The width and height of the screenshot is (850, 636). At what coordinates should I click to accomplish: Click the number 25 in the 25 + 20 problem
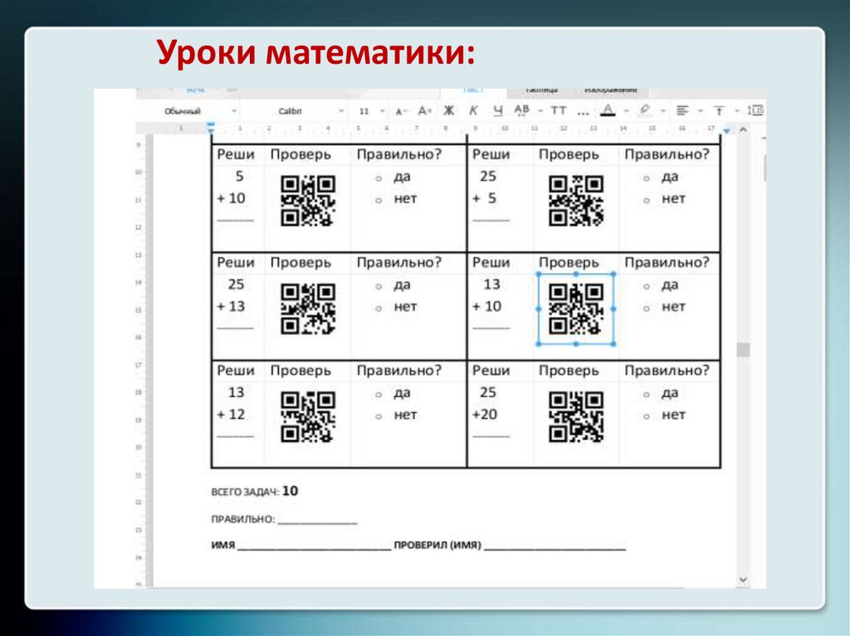tap(487, 392)
